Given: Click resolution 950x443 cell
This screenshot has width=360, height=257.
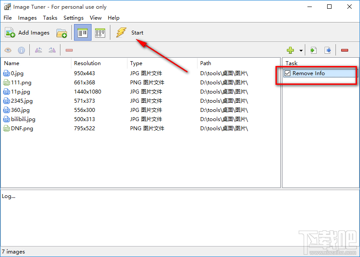Looking at the screenshot, I should 85,73.
